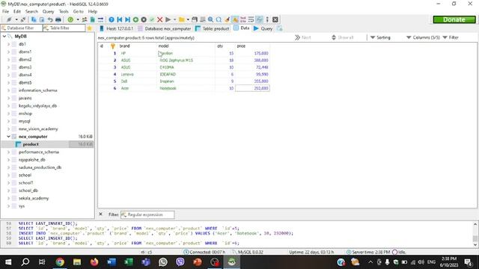The width and height of the screenshot is (479, 269).
Task: Collapse the nex_computer database node
Action: point(8,137)
